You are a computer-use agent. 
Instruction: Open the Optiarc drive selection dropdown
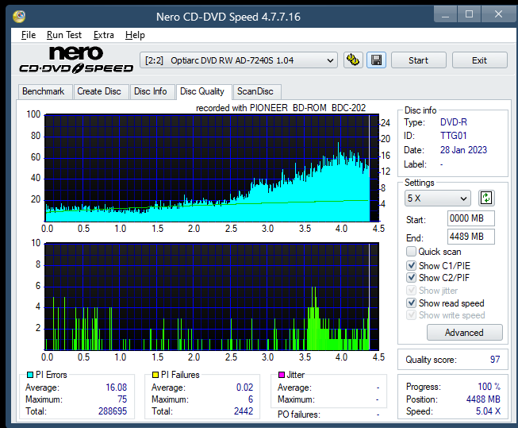tap(239, 60)
